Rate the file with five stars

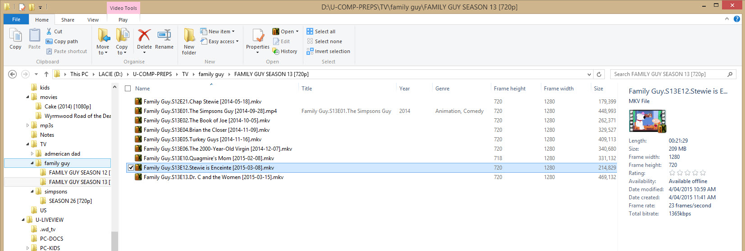pyautogui.click(x=703, y=173)
